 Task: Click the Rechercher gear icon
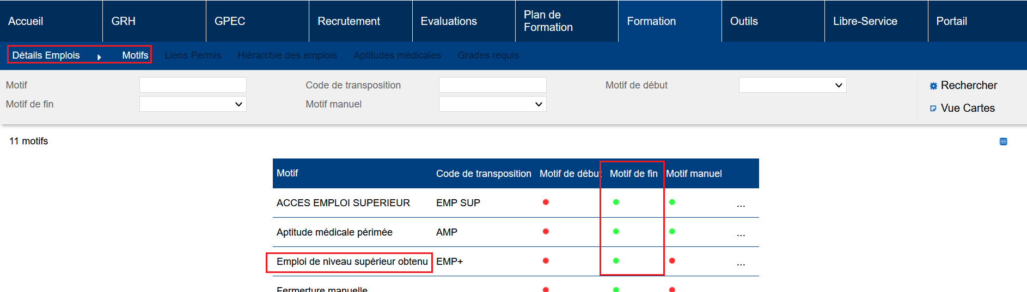coord(933,86)
